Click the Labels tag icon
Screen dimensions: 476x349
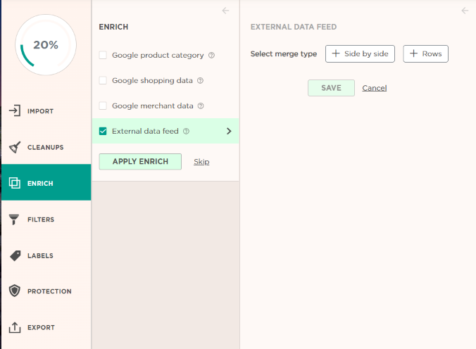(15, 255)
